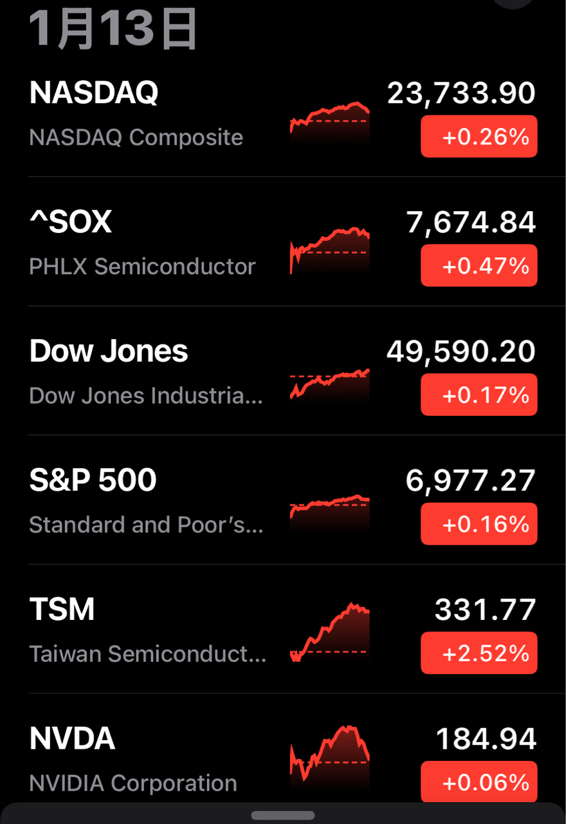Open the NVDA sparkline chart
566x824 pixels.
pos(330,754)
